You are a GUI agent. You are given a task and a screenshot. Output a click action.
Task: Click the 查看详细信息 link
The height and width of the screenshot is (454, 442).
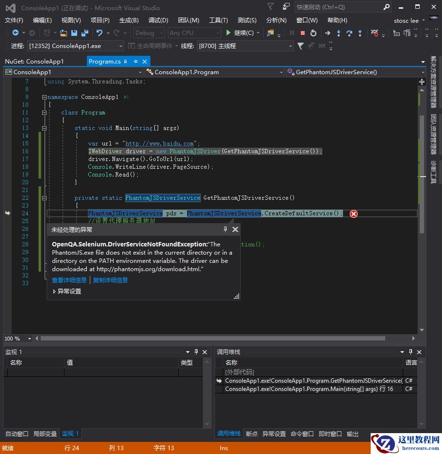(x=69, y=280)
